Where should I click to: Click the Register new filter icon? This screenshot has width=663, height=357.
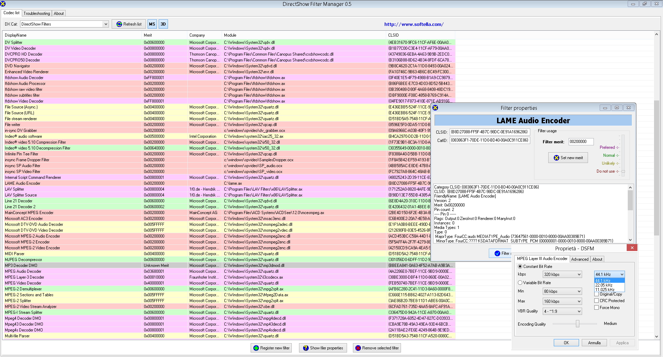pos(256,348)
